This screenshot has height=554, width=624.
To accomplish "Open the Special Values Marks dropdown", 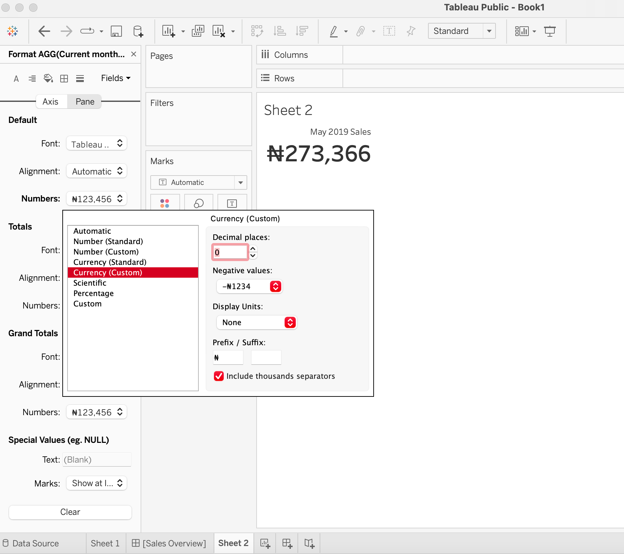I will coord(97,483).
